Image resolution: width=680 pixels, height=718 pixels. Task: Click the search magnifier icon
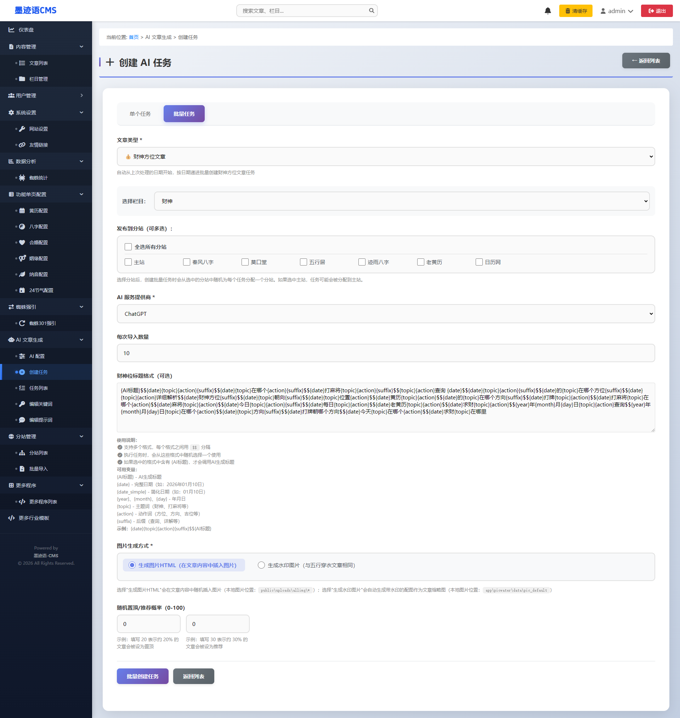click(372, 11)
